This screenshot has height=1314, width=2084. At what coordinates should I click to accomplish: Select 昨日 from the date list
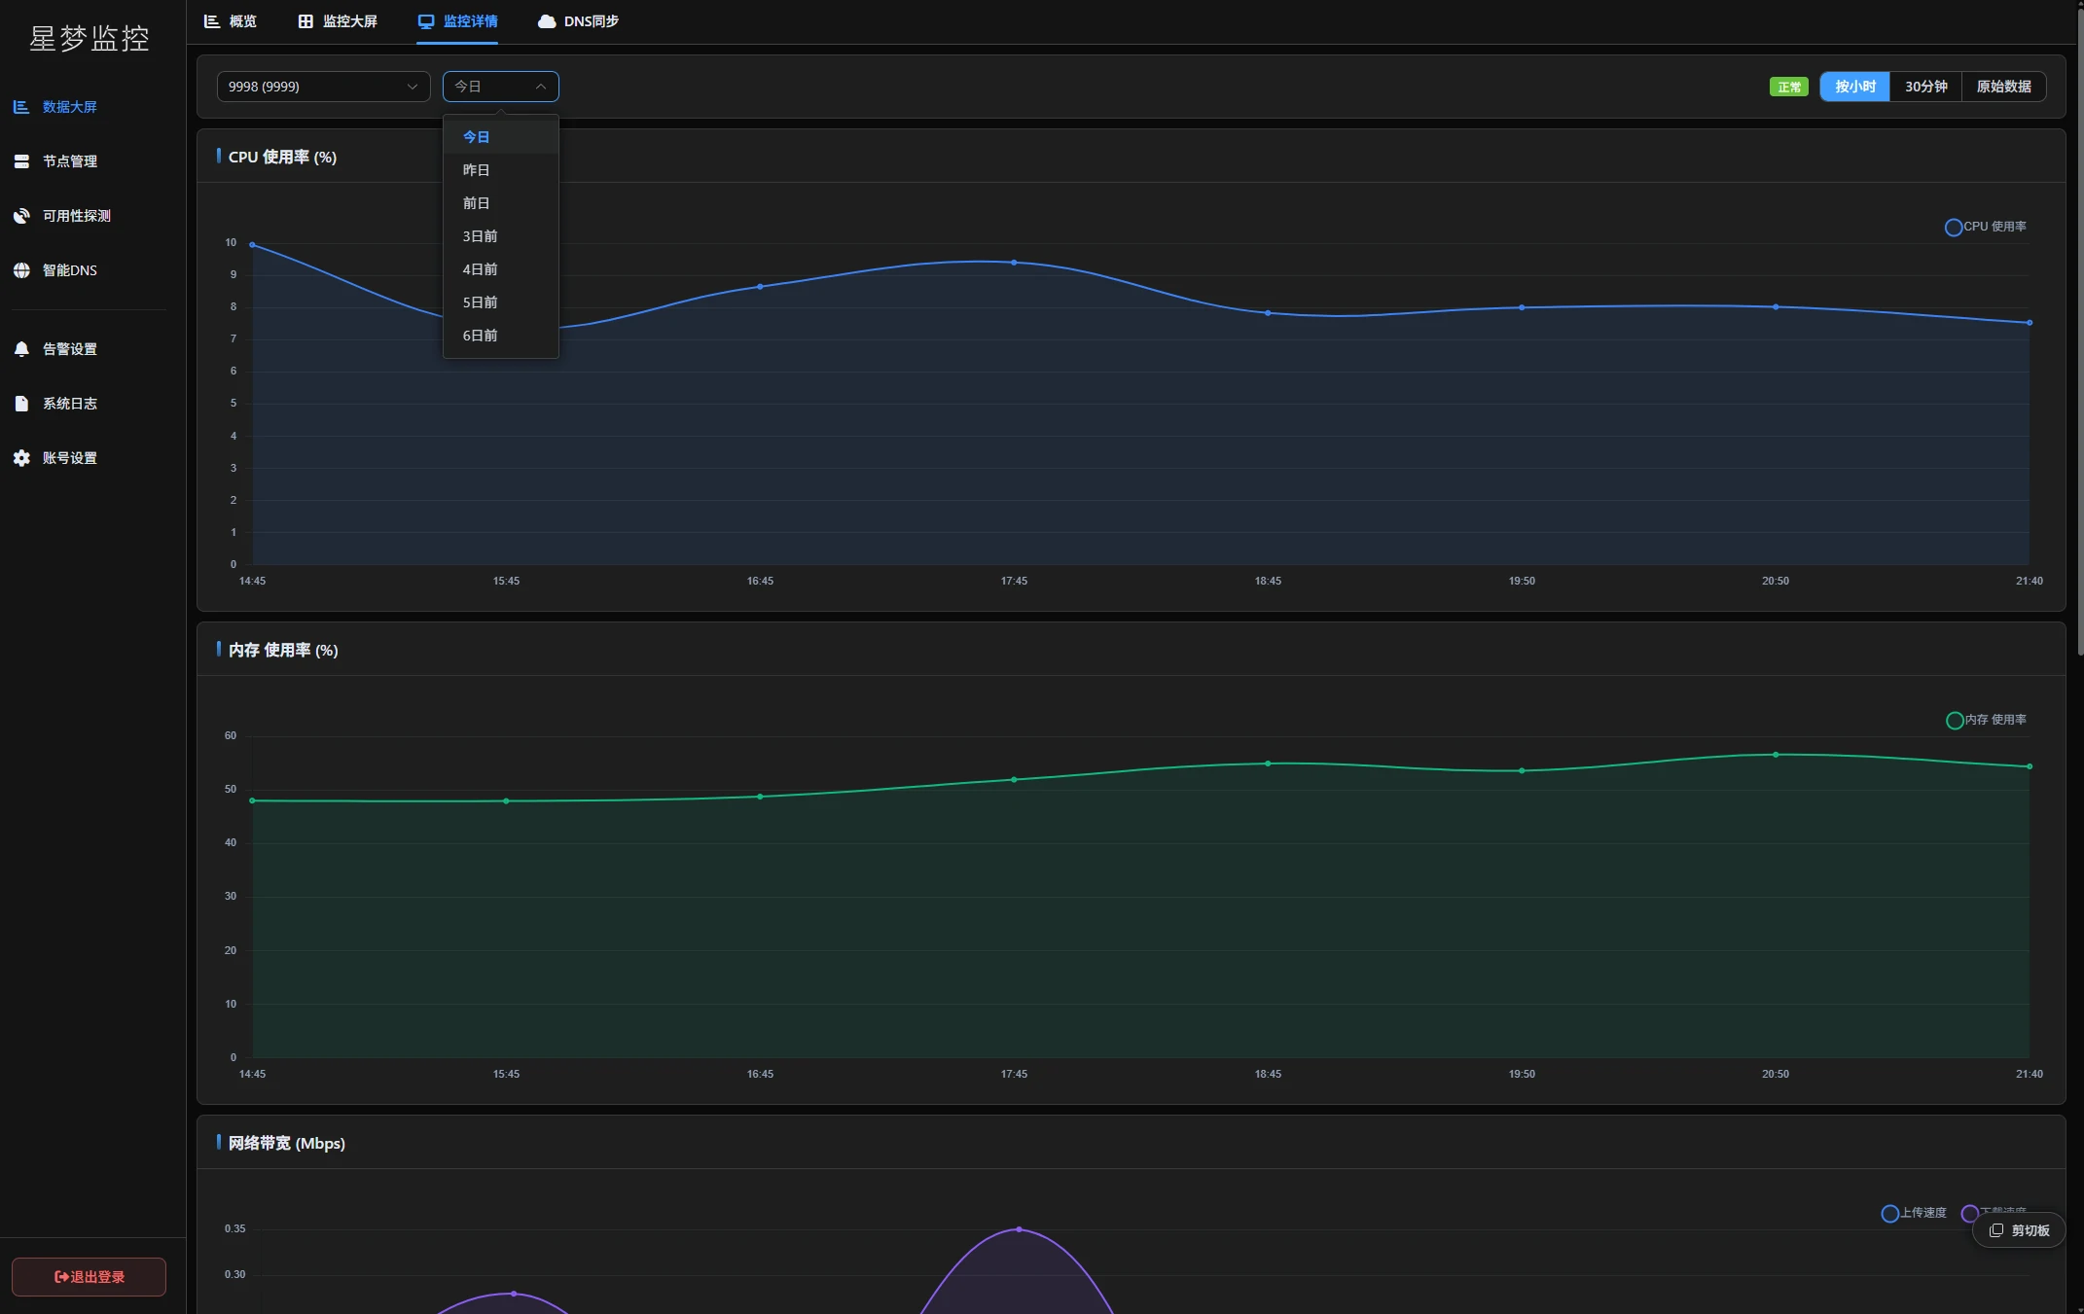(x=477, y=170)
